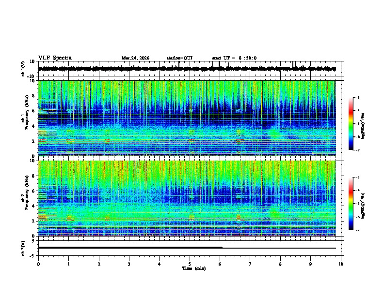Click the "8" kHz tick on ch.2 spectrogram axis
Screen dimensions: 384x296
(x=34, y=176)
